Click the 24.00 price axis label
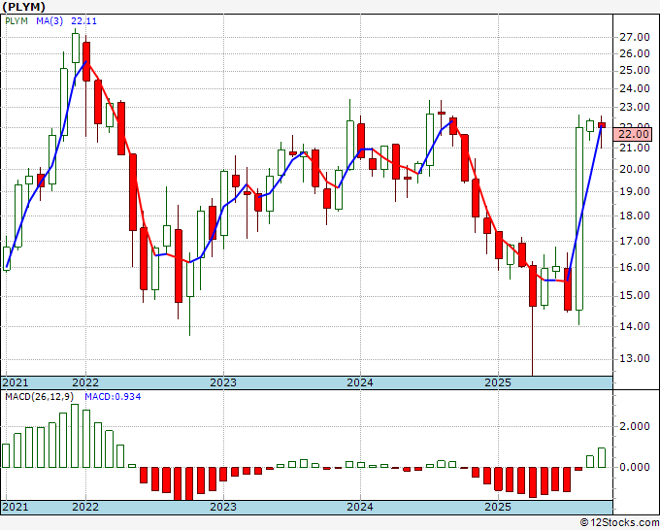Viewport: 660px width, 530px height. 635,89
